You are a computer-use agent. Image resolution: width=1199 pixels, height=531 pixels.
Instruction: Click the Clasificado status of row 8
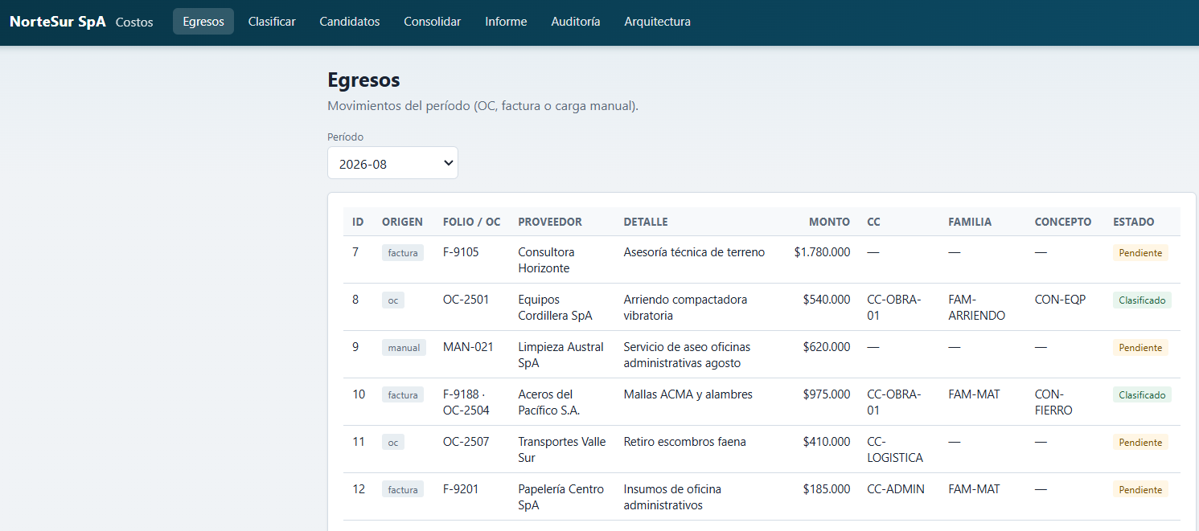click(1142, 300)
